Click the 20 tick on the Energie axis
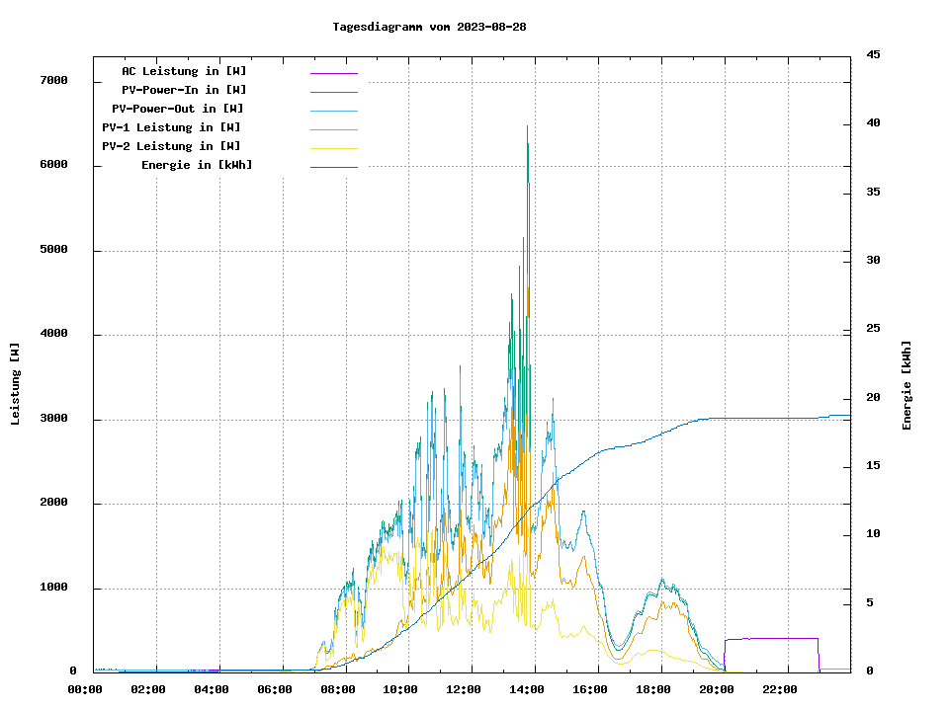Screen dimensions: 949x711 (874, 398)
